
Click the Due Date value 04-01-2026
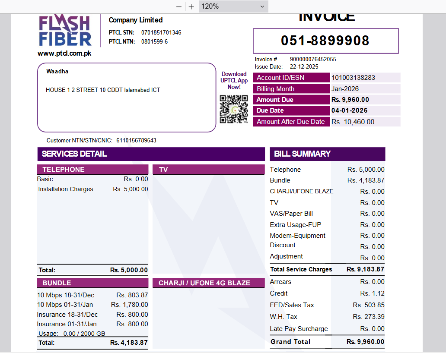pos(349,110)
